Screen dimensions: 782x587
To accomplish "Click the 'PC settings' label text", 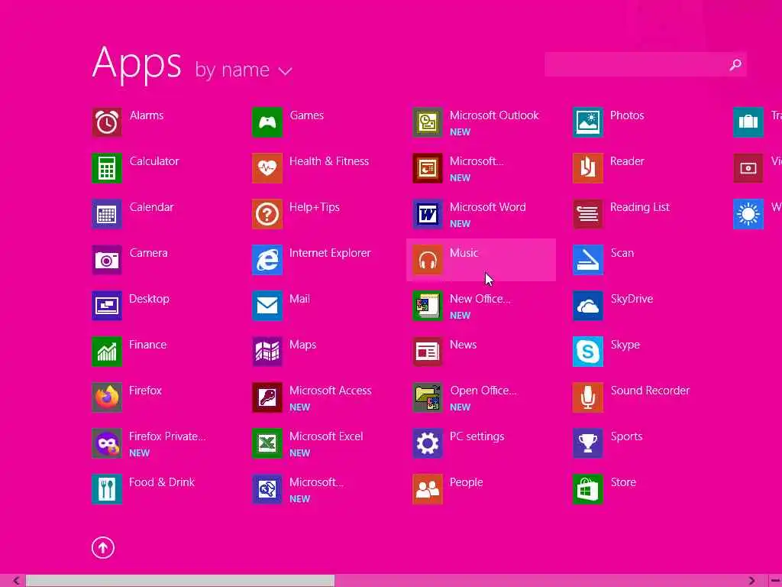I will pos(477,436).
